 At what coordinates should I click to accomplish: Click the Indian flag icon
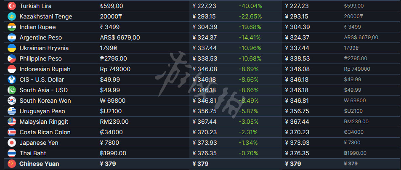tap(12, 27)
